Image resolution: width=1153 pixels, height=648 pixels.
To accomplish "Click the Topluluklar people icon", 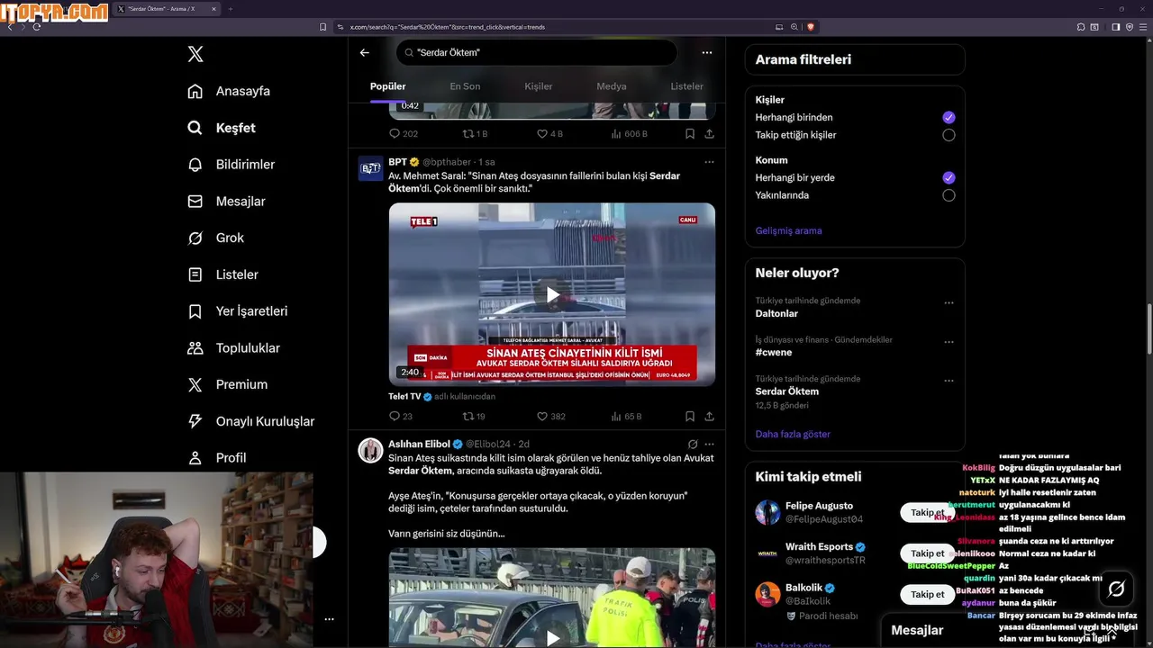I will click(x=195, y=347).
